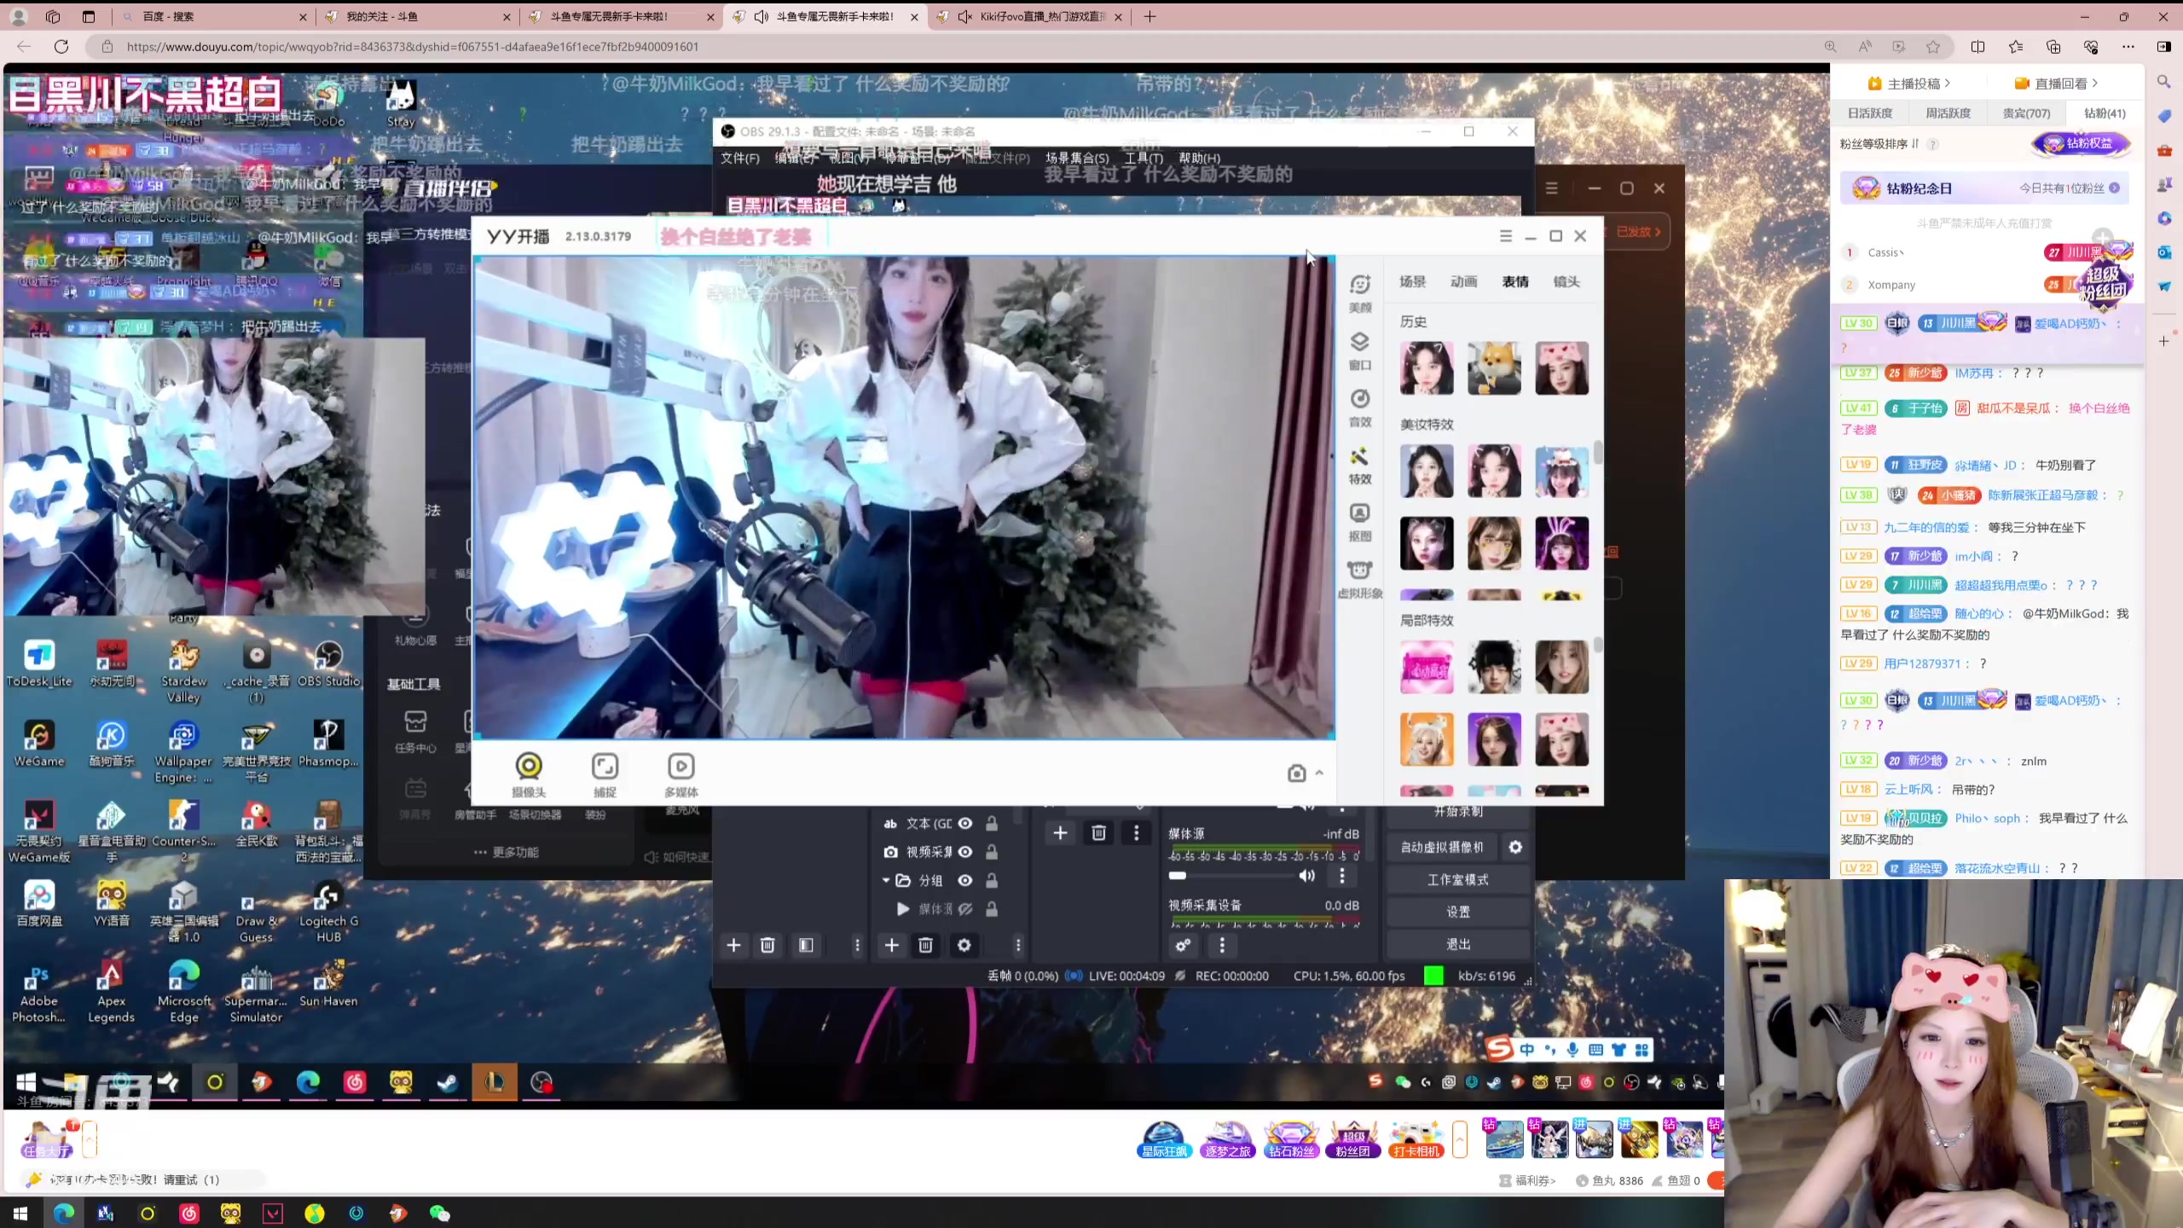Add a source in OBS sources panel
2183x1228 pixels.
[891, 945]
